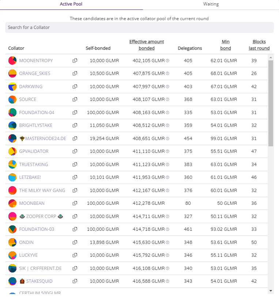Click the ORANGE_SKIES identicon avatar
The height and width of the screenshot is (297, 279).
coord(12,74)
